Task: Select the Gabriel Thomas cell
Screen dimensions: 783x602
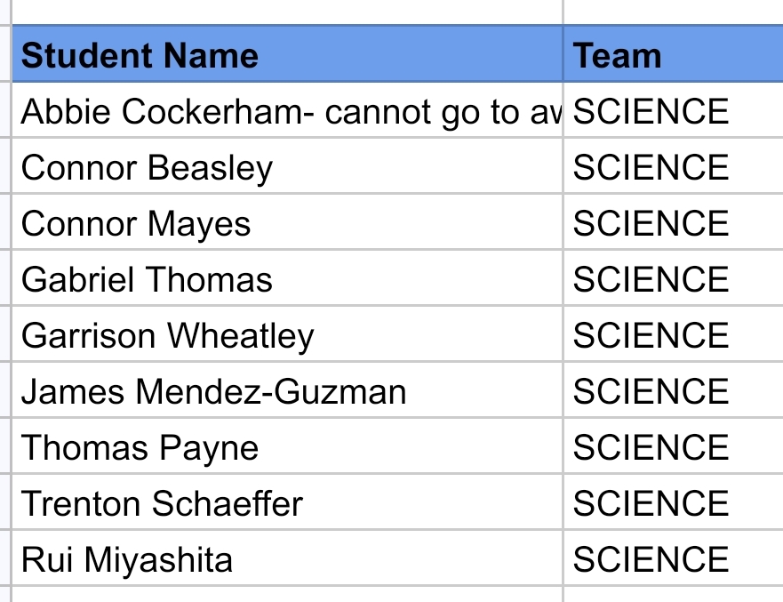Action: pyautogui.click(x=287, y=279)
